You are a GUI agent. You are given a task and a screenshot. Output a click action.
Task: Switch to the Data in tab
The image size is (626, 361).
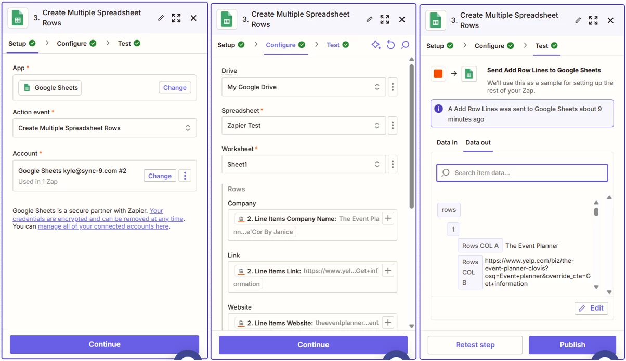(447, 142)
